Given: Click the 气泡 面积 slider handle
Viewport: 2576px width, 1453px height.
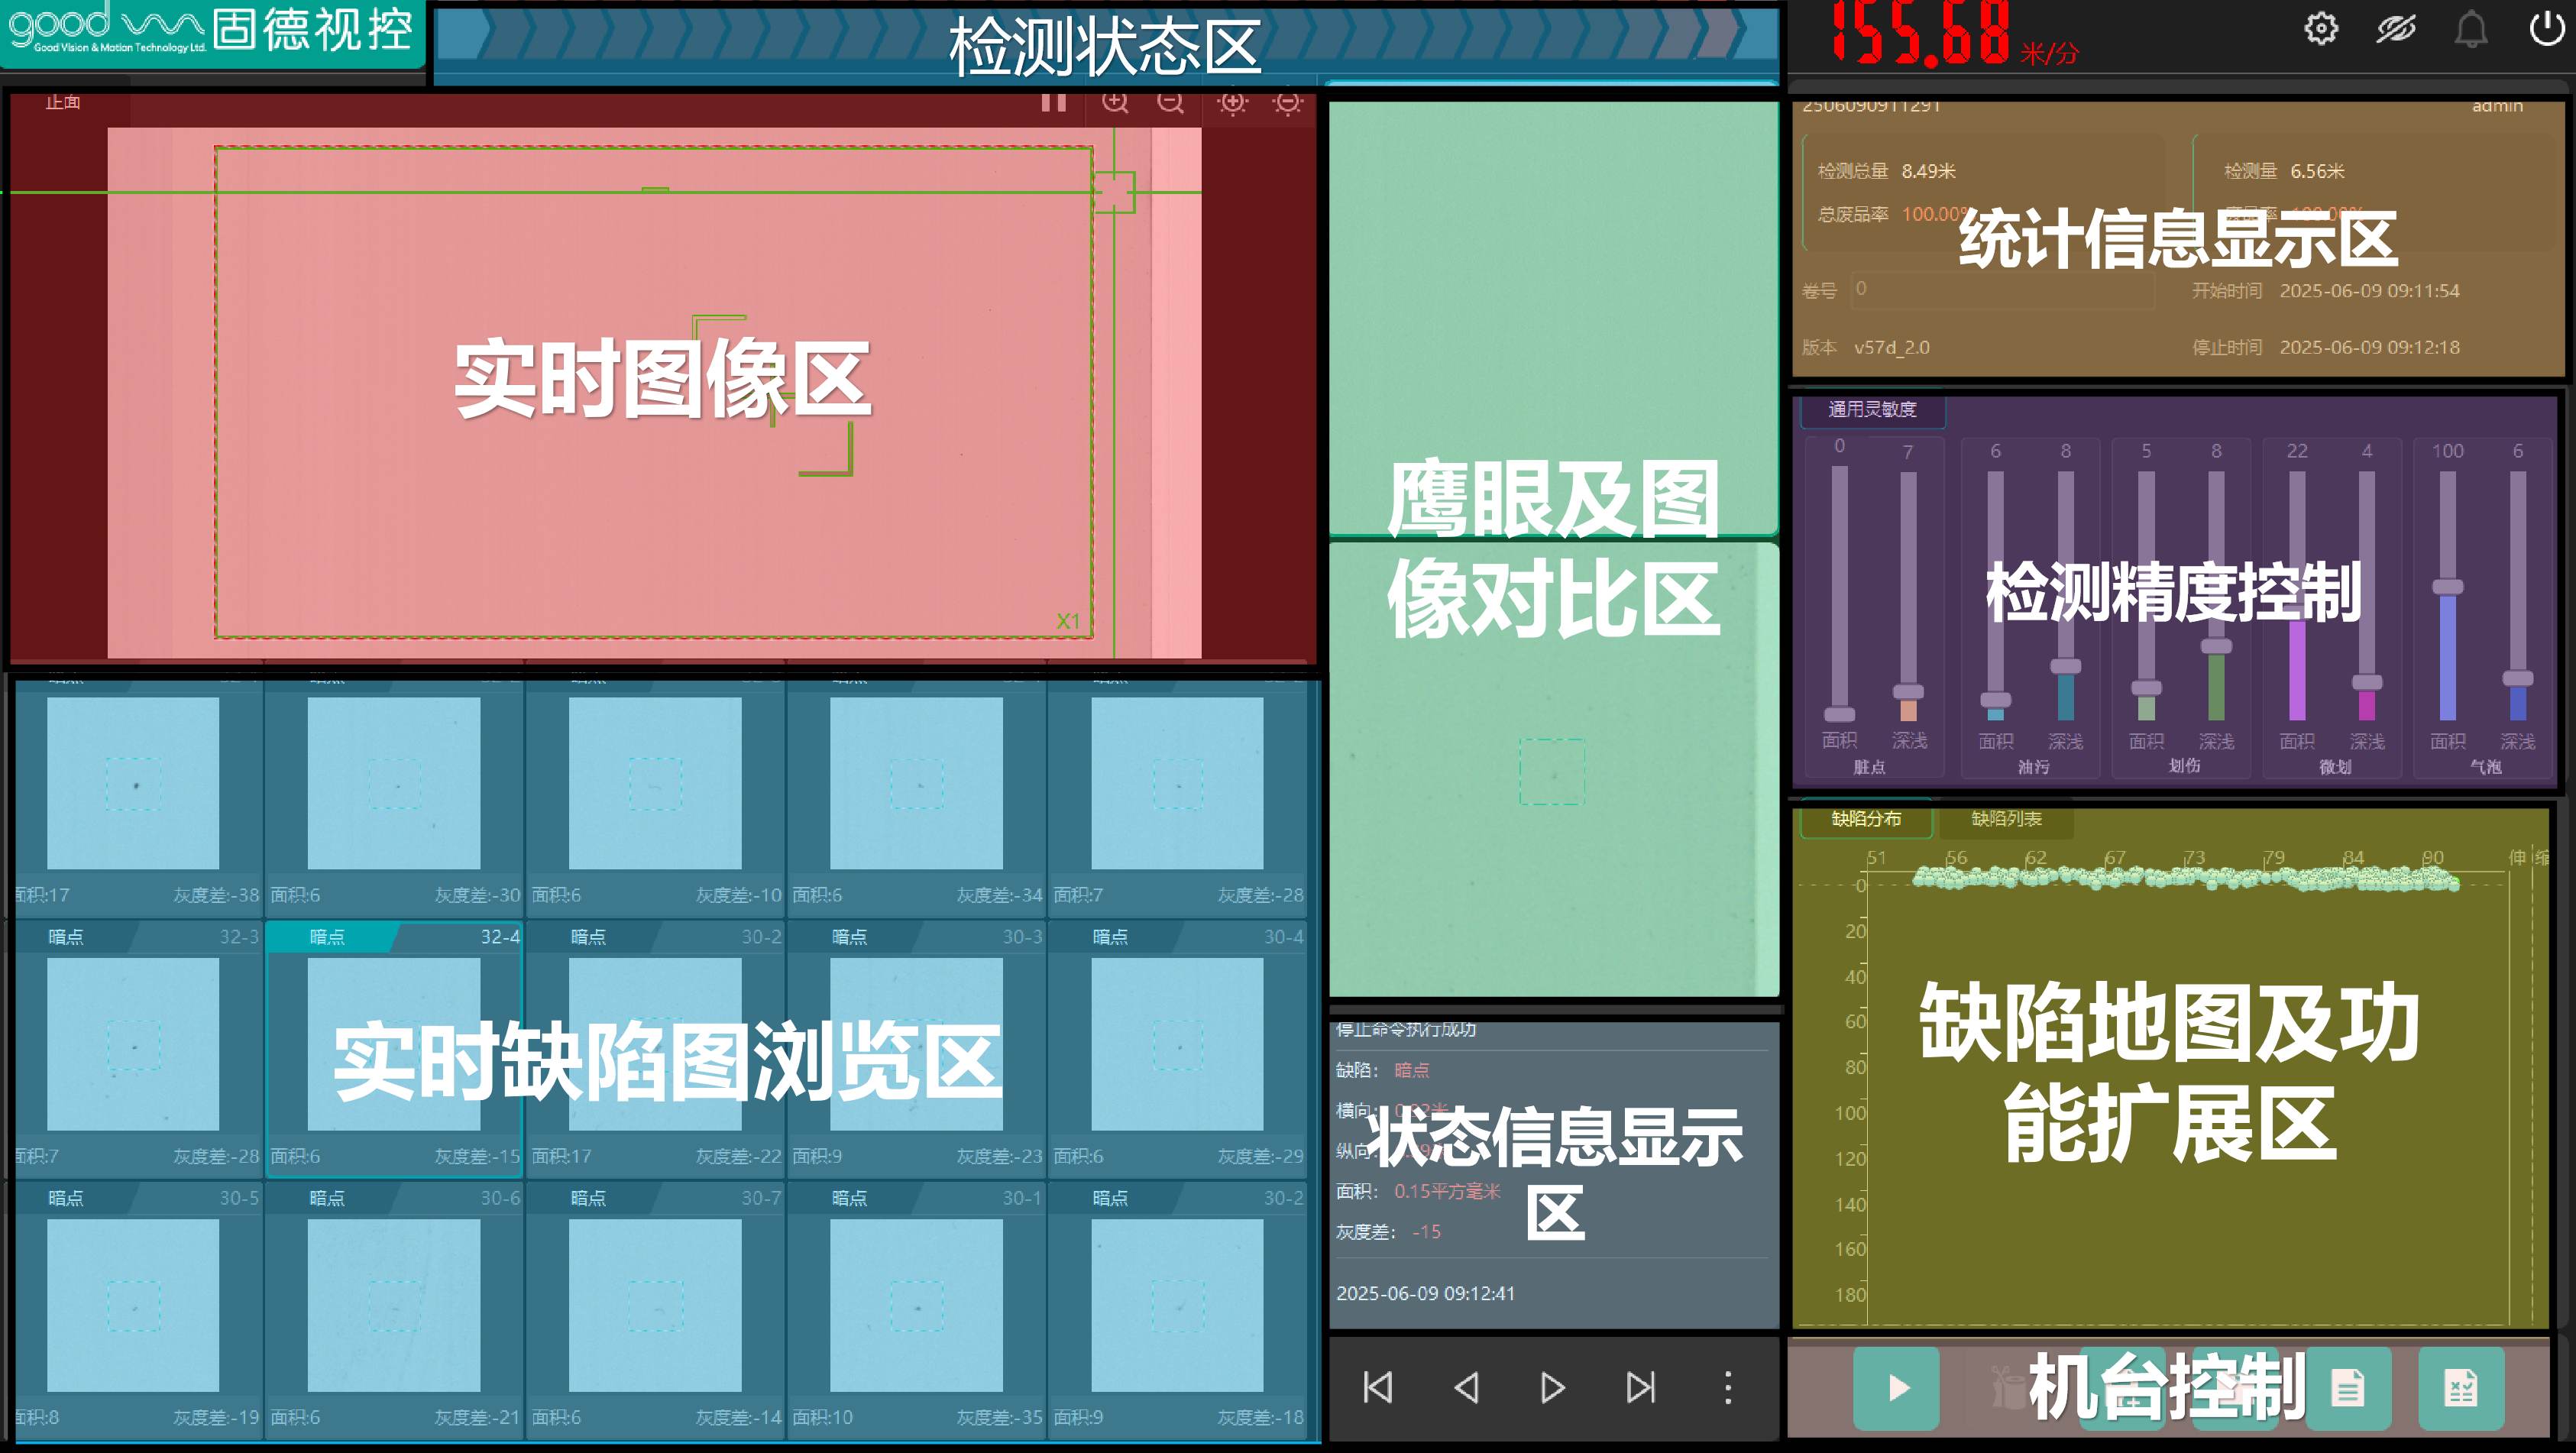Looking at the screenshot, I should click(2447, 587).
